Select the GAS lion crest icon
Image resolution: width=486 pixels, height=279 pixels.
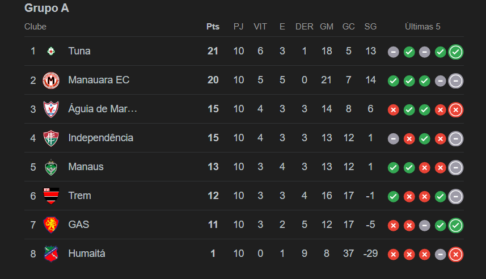(51, 225)
